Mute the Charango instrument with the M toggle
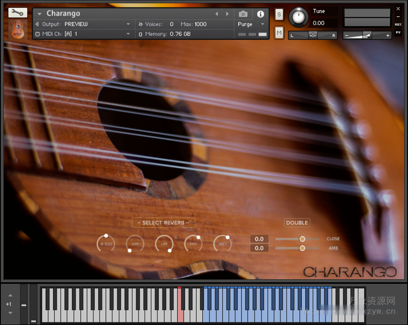408x325 pixels. [x=279, y=33]
